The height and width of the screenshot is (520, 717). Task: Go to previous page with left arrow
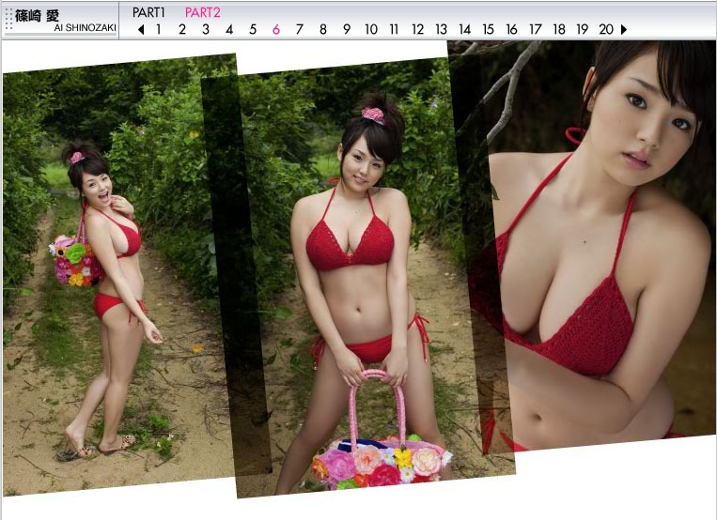click(x=141, y=30)
